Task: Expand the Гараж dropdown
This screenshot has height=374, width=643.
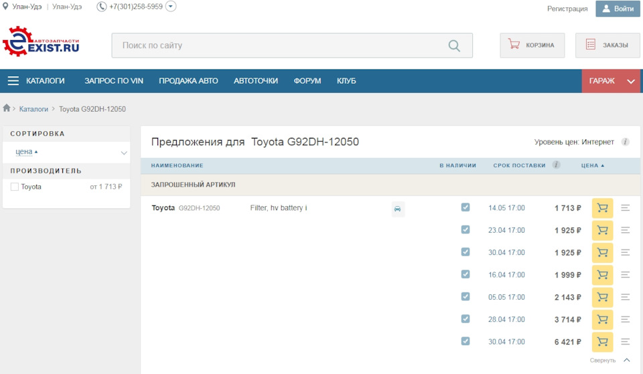Action: (x=611, y=81)
